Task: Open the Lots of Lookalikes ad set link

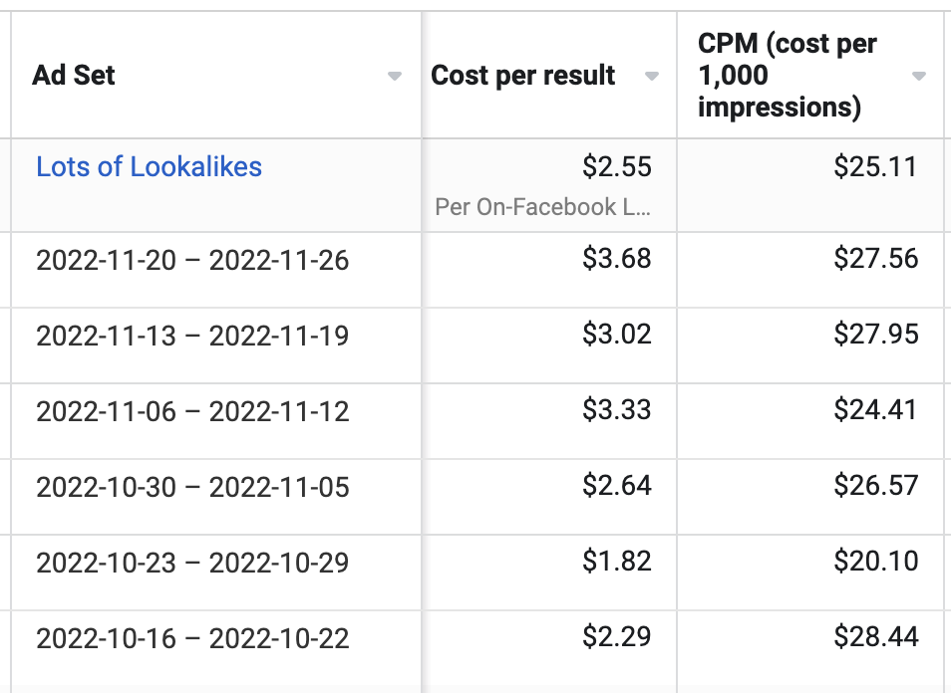Action: coord(149,166)
